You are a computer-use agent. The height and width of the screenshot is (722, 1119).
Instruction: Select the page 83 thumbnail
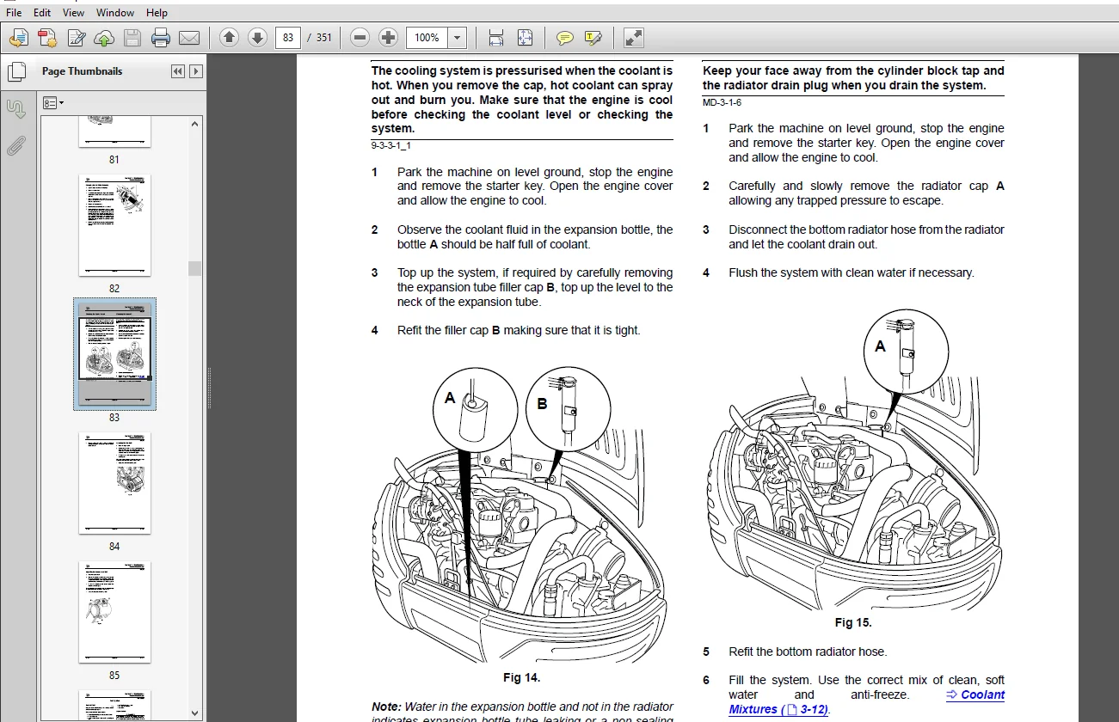coord(114,352)
